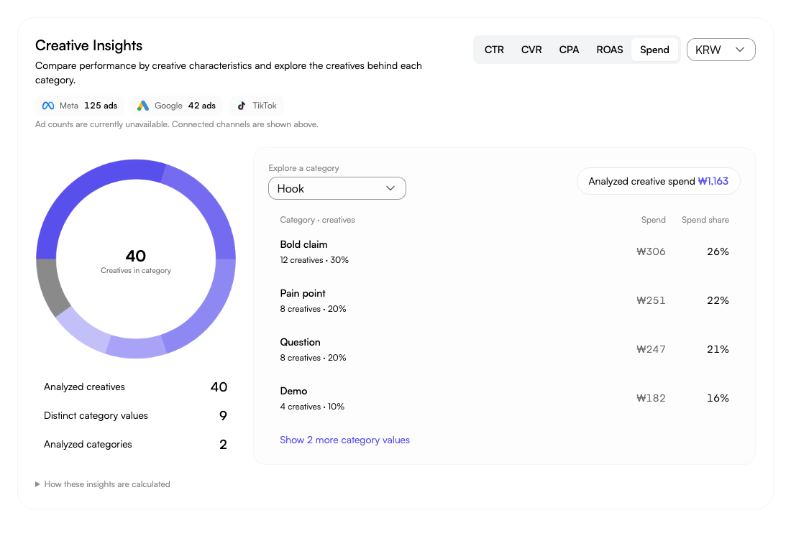The width and height of the screenshot is (791, 546).
Task: Select the Pain point category row
Action: click(505, 300)
